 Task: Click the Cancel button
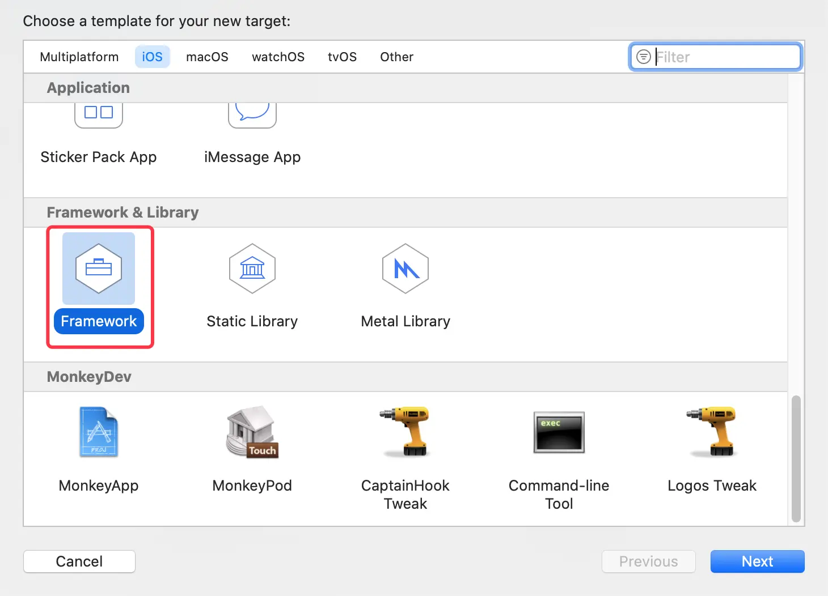79,561
